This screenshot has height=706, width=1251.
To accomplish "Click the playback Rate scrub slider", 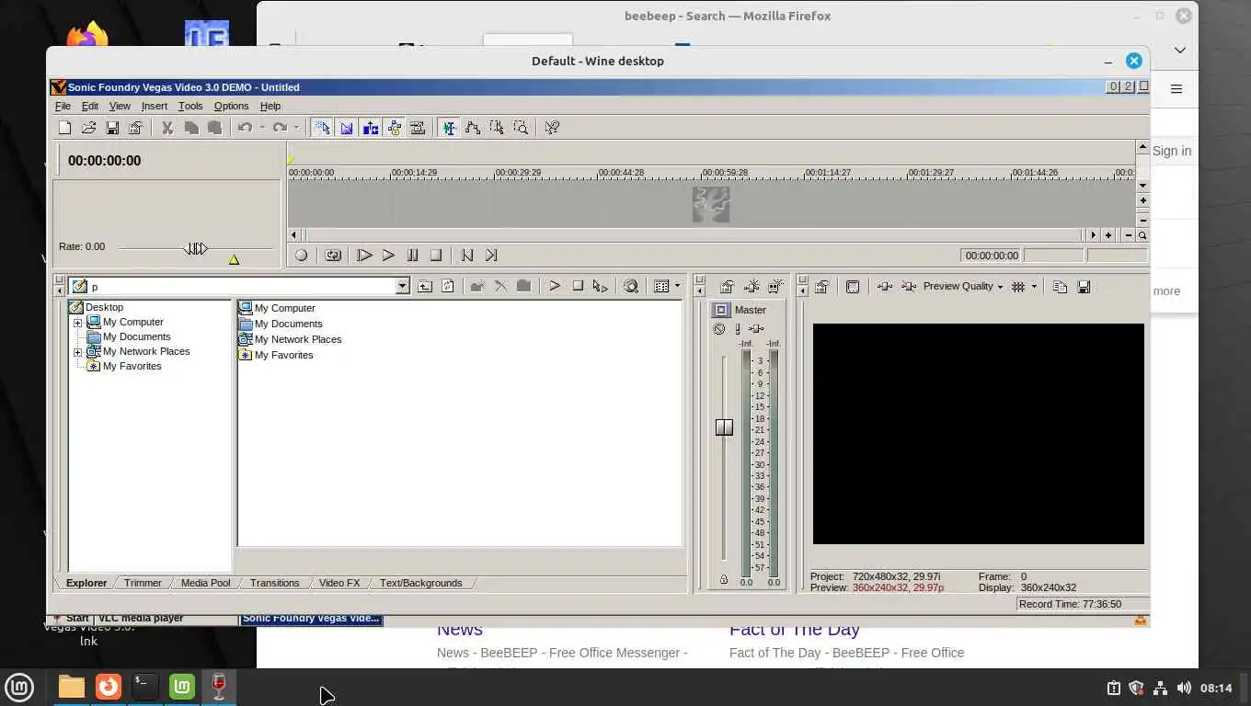I will click(195, 248).
